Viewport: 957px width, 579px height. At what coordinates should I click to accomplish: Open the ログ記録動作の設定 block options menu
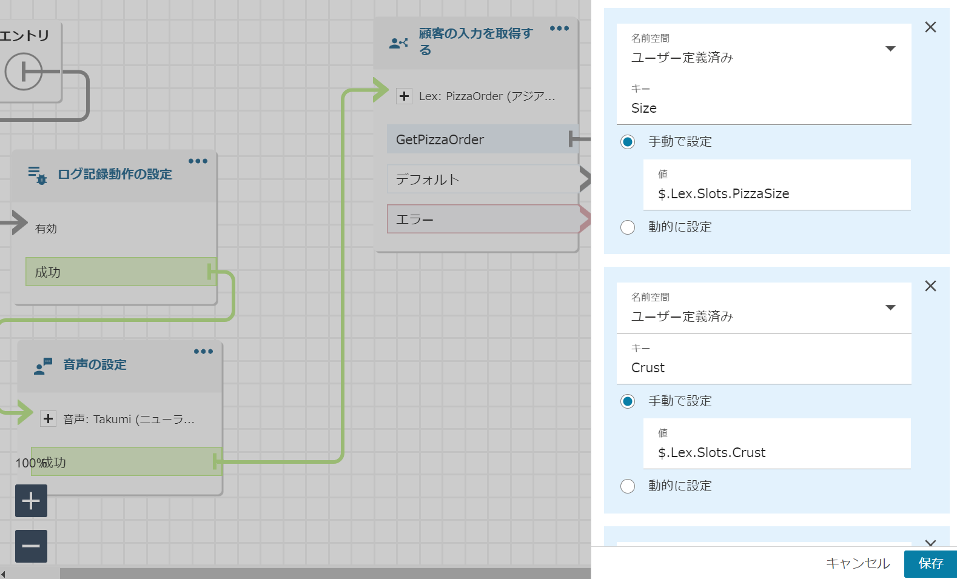[198, 161]
